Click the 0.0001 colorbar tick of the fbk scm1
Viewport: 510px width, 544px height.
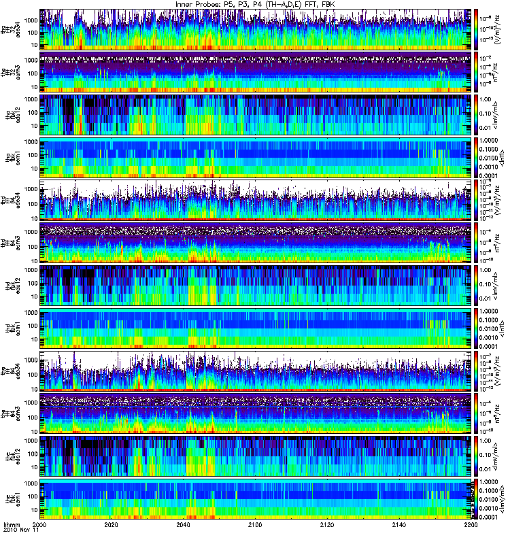489,517
